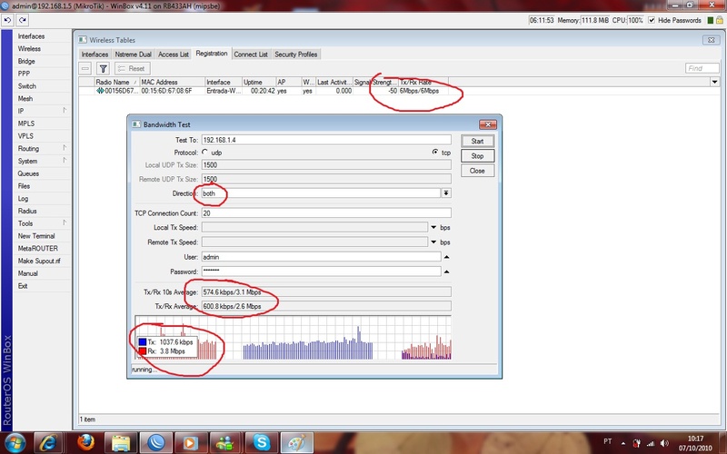Open the Direction dropdown arrow
727x454 pixels.
point(446,193)
